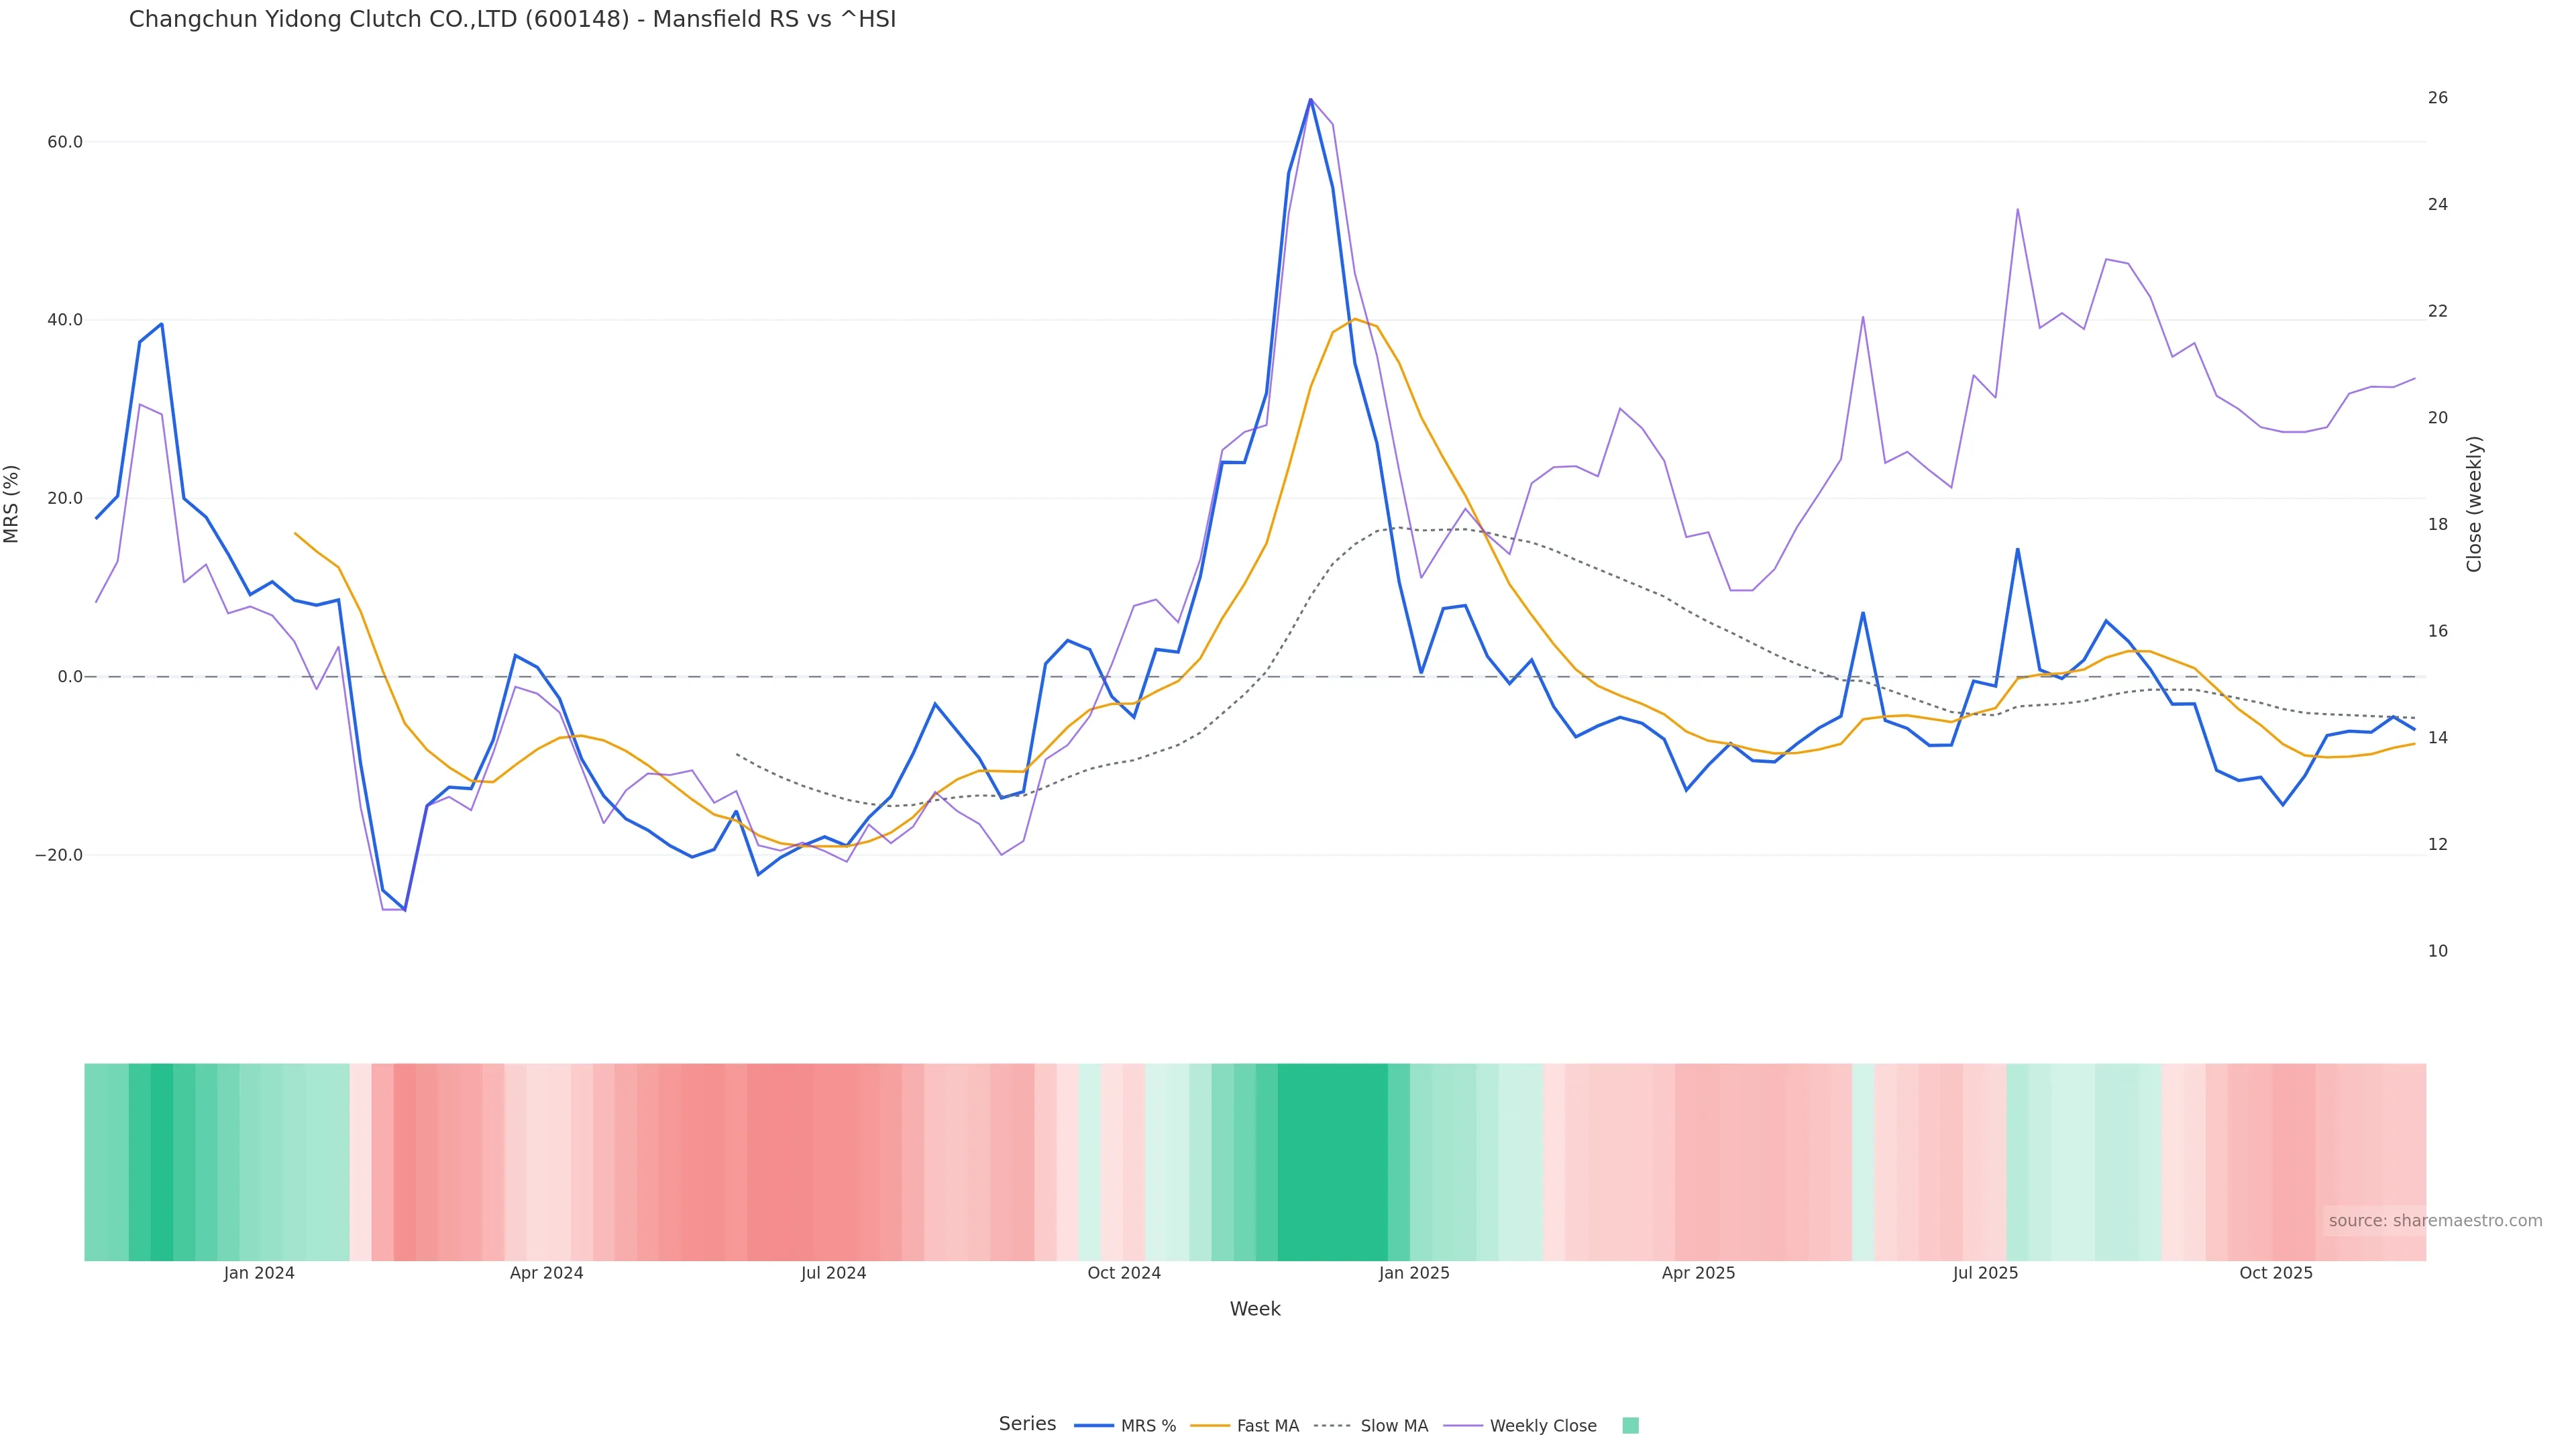Hide the Slow MA legend series
The width and height of the screenshot is (2576, 1449).
[x=1393, y=1426]
